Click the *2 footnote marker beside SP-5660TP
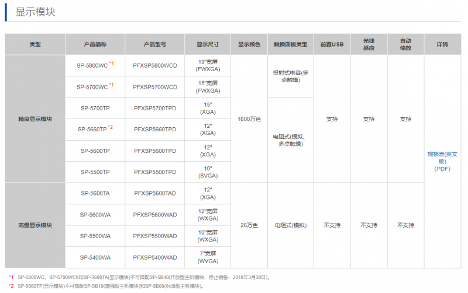The image size is (468, 293). point(111,127)
